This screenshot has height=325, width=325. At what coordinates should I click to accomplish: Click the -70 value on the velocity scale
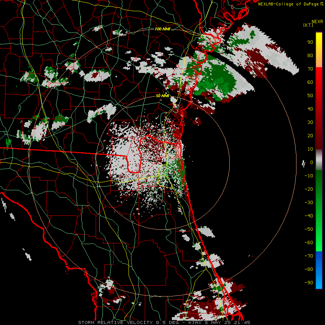point(309,256)
